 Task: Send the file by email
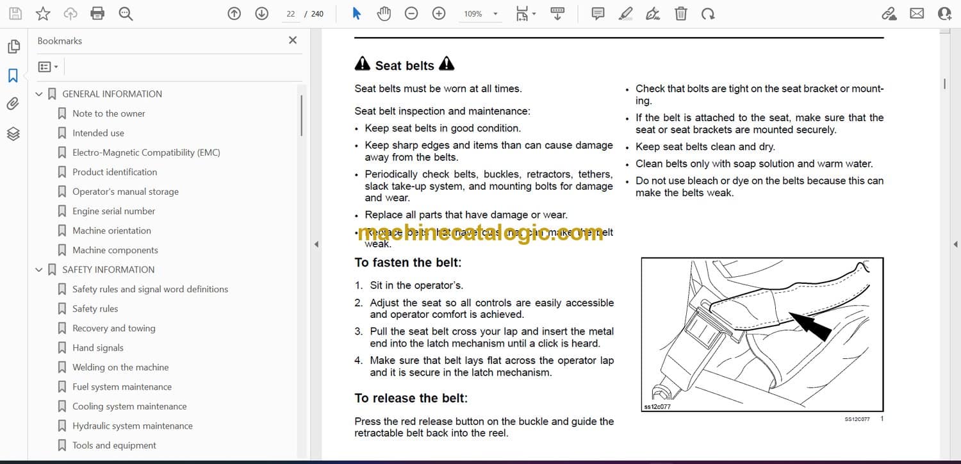917,13
